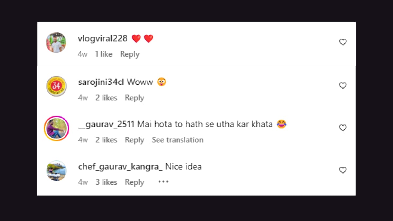Reply to vlogviral228's comment
The image size is (393, 221).
(130, 54)
